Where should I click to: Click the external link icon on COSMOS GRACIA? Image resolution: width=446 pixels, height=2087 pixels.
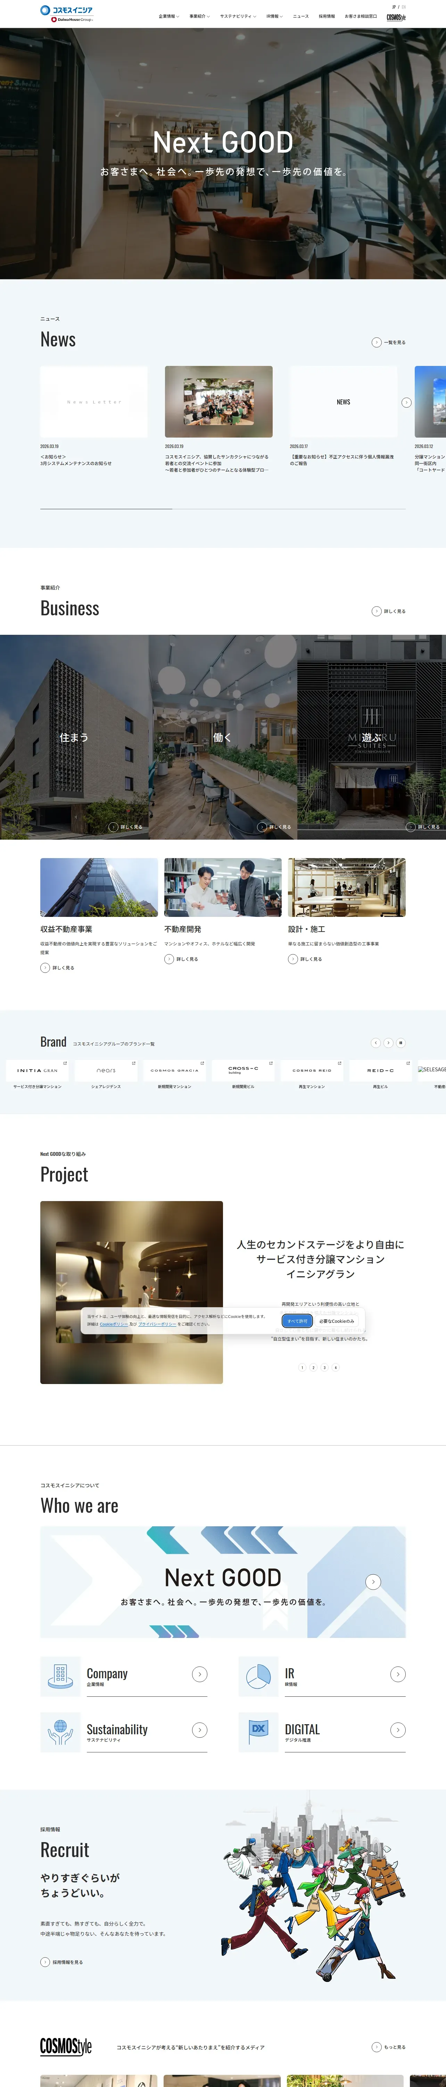pyautogui.click(x=203, y=1064)
